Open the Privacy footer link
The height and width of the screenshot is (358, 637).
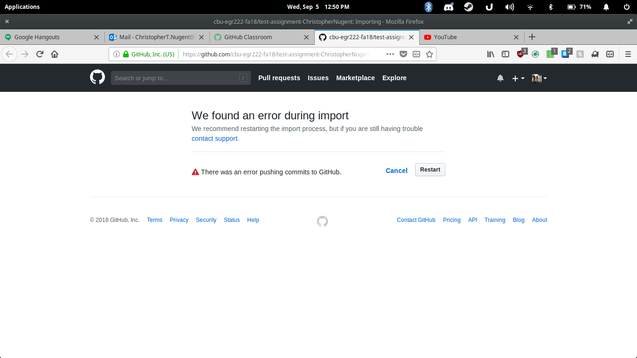pyautogui.click(x=179, y=220)
